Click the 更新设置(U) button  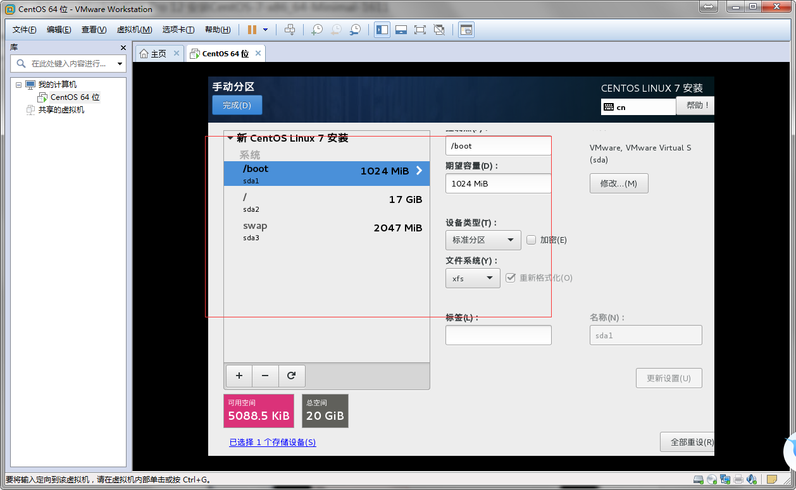pyautogui.click(x=669, y=378)
